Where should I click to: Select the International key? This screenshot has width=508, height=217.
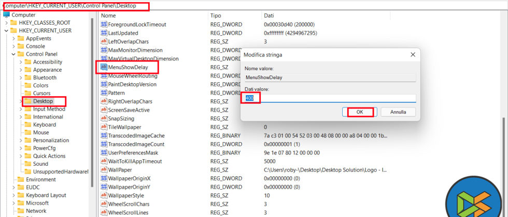pos(48,117)
